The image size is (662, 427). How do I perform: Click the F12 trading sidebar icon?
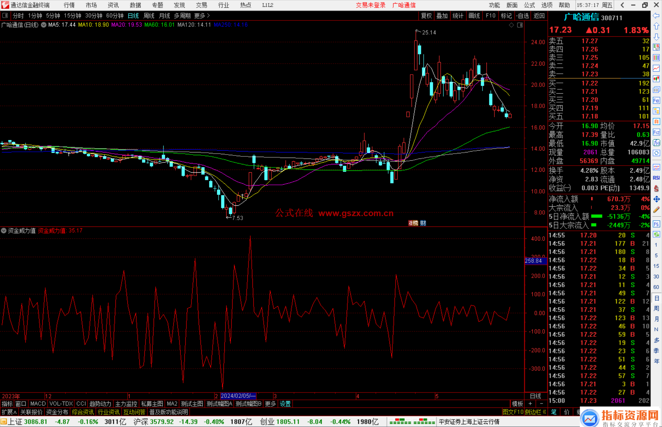click(x=656, y=132)
